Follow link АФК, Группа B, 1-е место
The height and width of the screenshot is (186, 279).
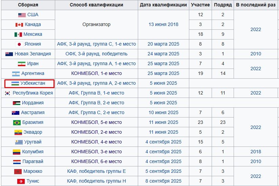(x=96, y=93)
